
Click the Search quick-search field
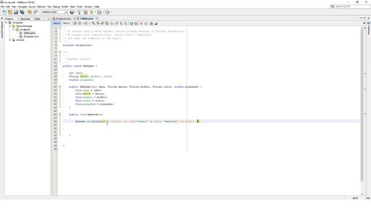[350, 6]
